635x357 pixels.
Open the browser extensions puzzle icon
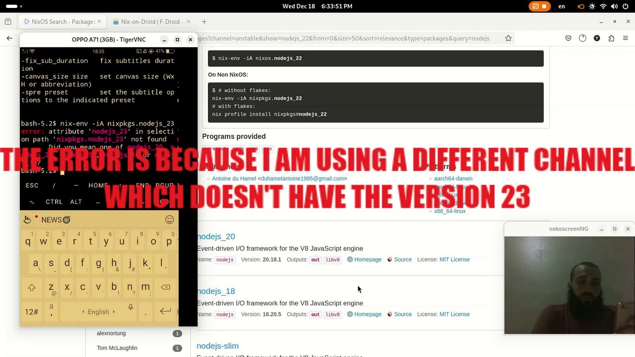pyautogui.click(x=611, y=38)
